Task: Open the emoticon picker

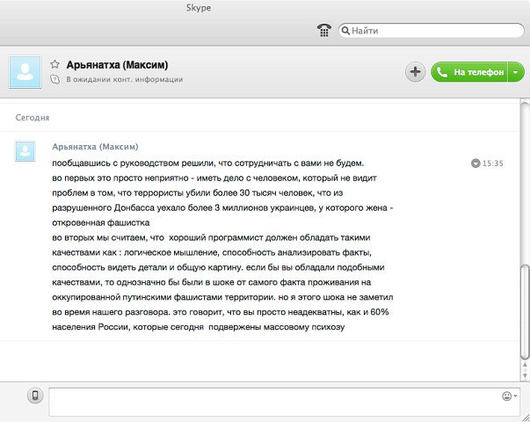Action: pyautogui.click(x=507, y=397)
